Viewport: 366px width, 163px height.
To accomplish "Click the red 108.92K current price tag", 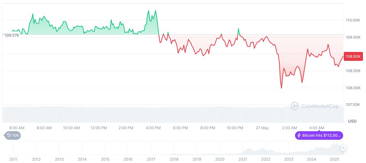I will 353,56.
